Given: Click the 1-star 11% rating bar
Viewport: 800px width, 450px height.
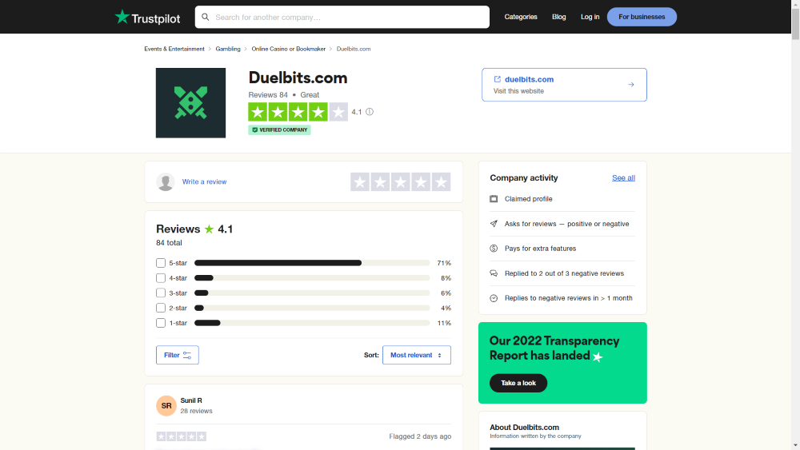Looking at the screenshot, I should point(312,323).
